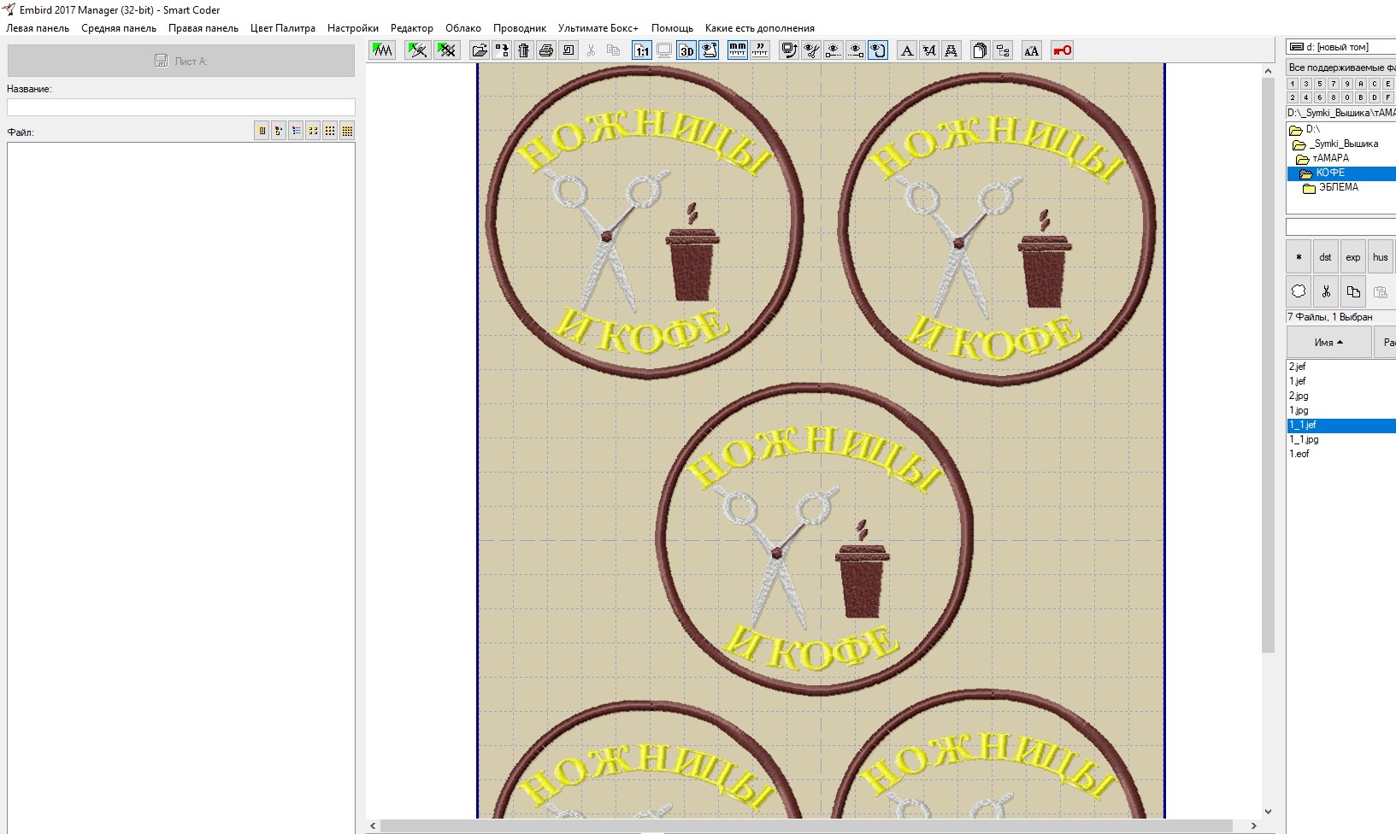The image size is (1396, 834).
Task: Click the page layout icon next to the printer
Action: [568, 50]
